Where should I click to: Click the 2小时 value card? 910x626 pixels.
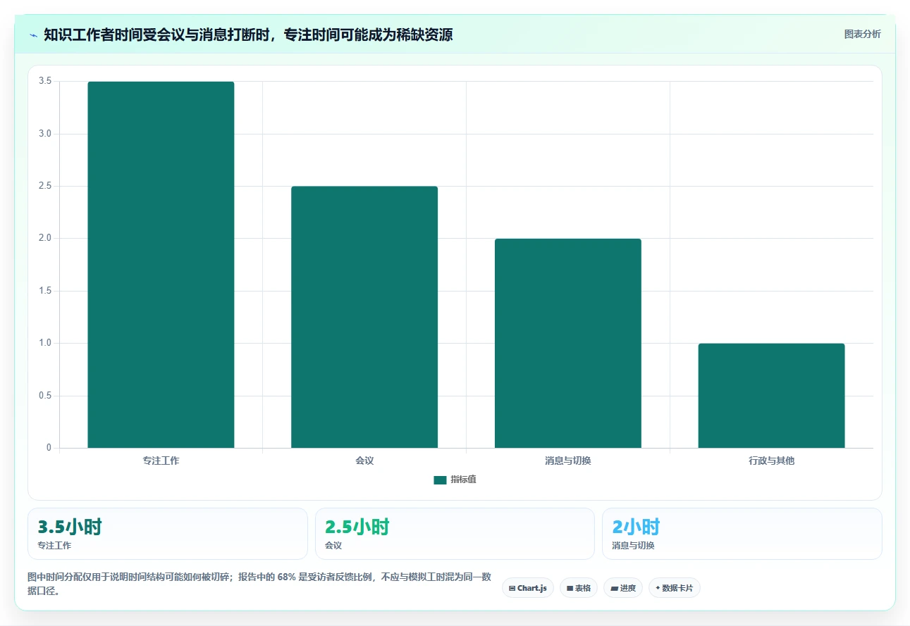[742, 534]
